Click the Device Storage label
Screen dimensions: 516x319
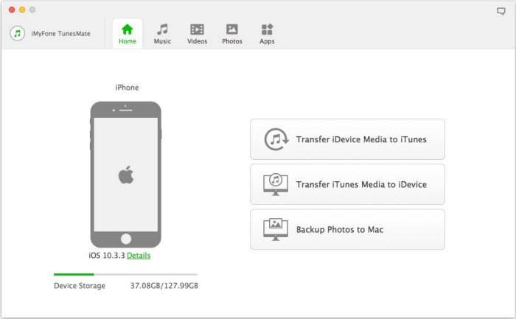pyautogui.click(x=80, y=286)
